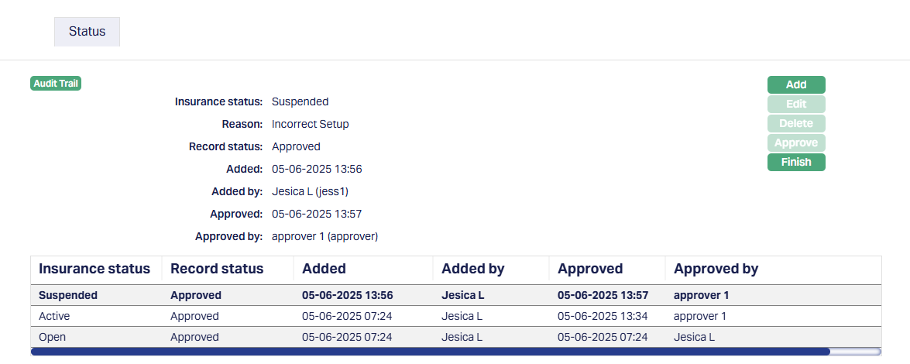The width and height of the screenshot is (910, 364).
Task: Sort by Added column header
Action: [x=324, y=269]
